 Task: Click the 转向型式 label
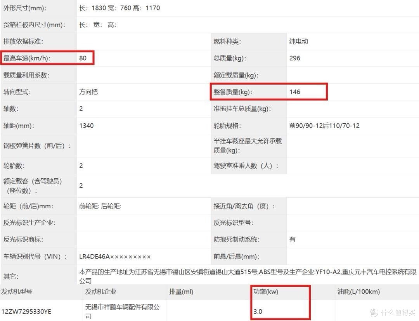[x=17, y=92]
